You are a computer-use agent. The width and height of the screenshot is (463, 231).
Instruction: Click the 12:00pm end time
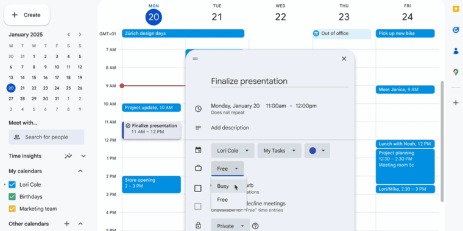[x=306, y=106]
